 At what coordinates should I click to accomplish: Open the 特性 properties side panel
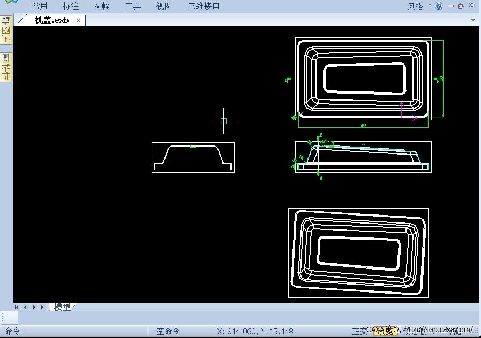tap(6, 67)
